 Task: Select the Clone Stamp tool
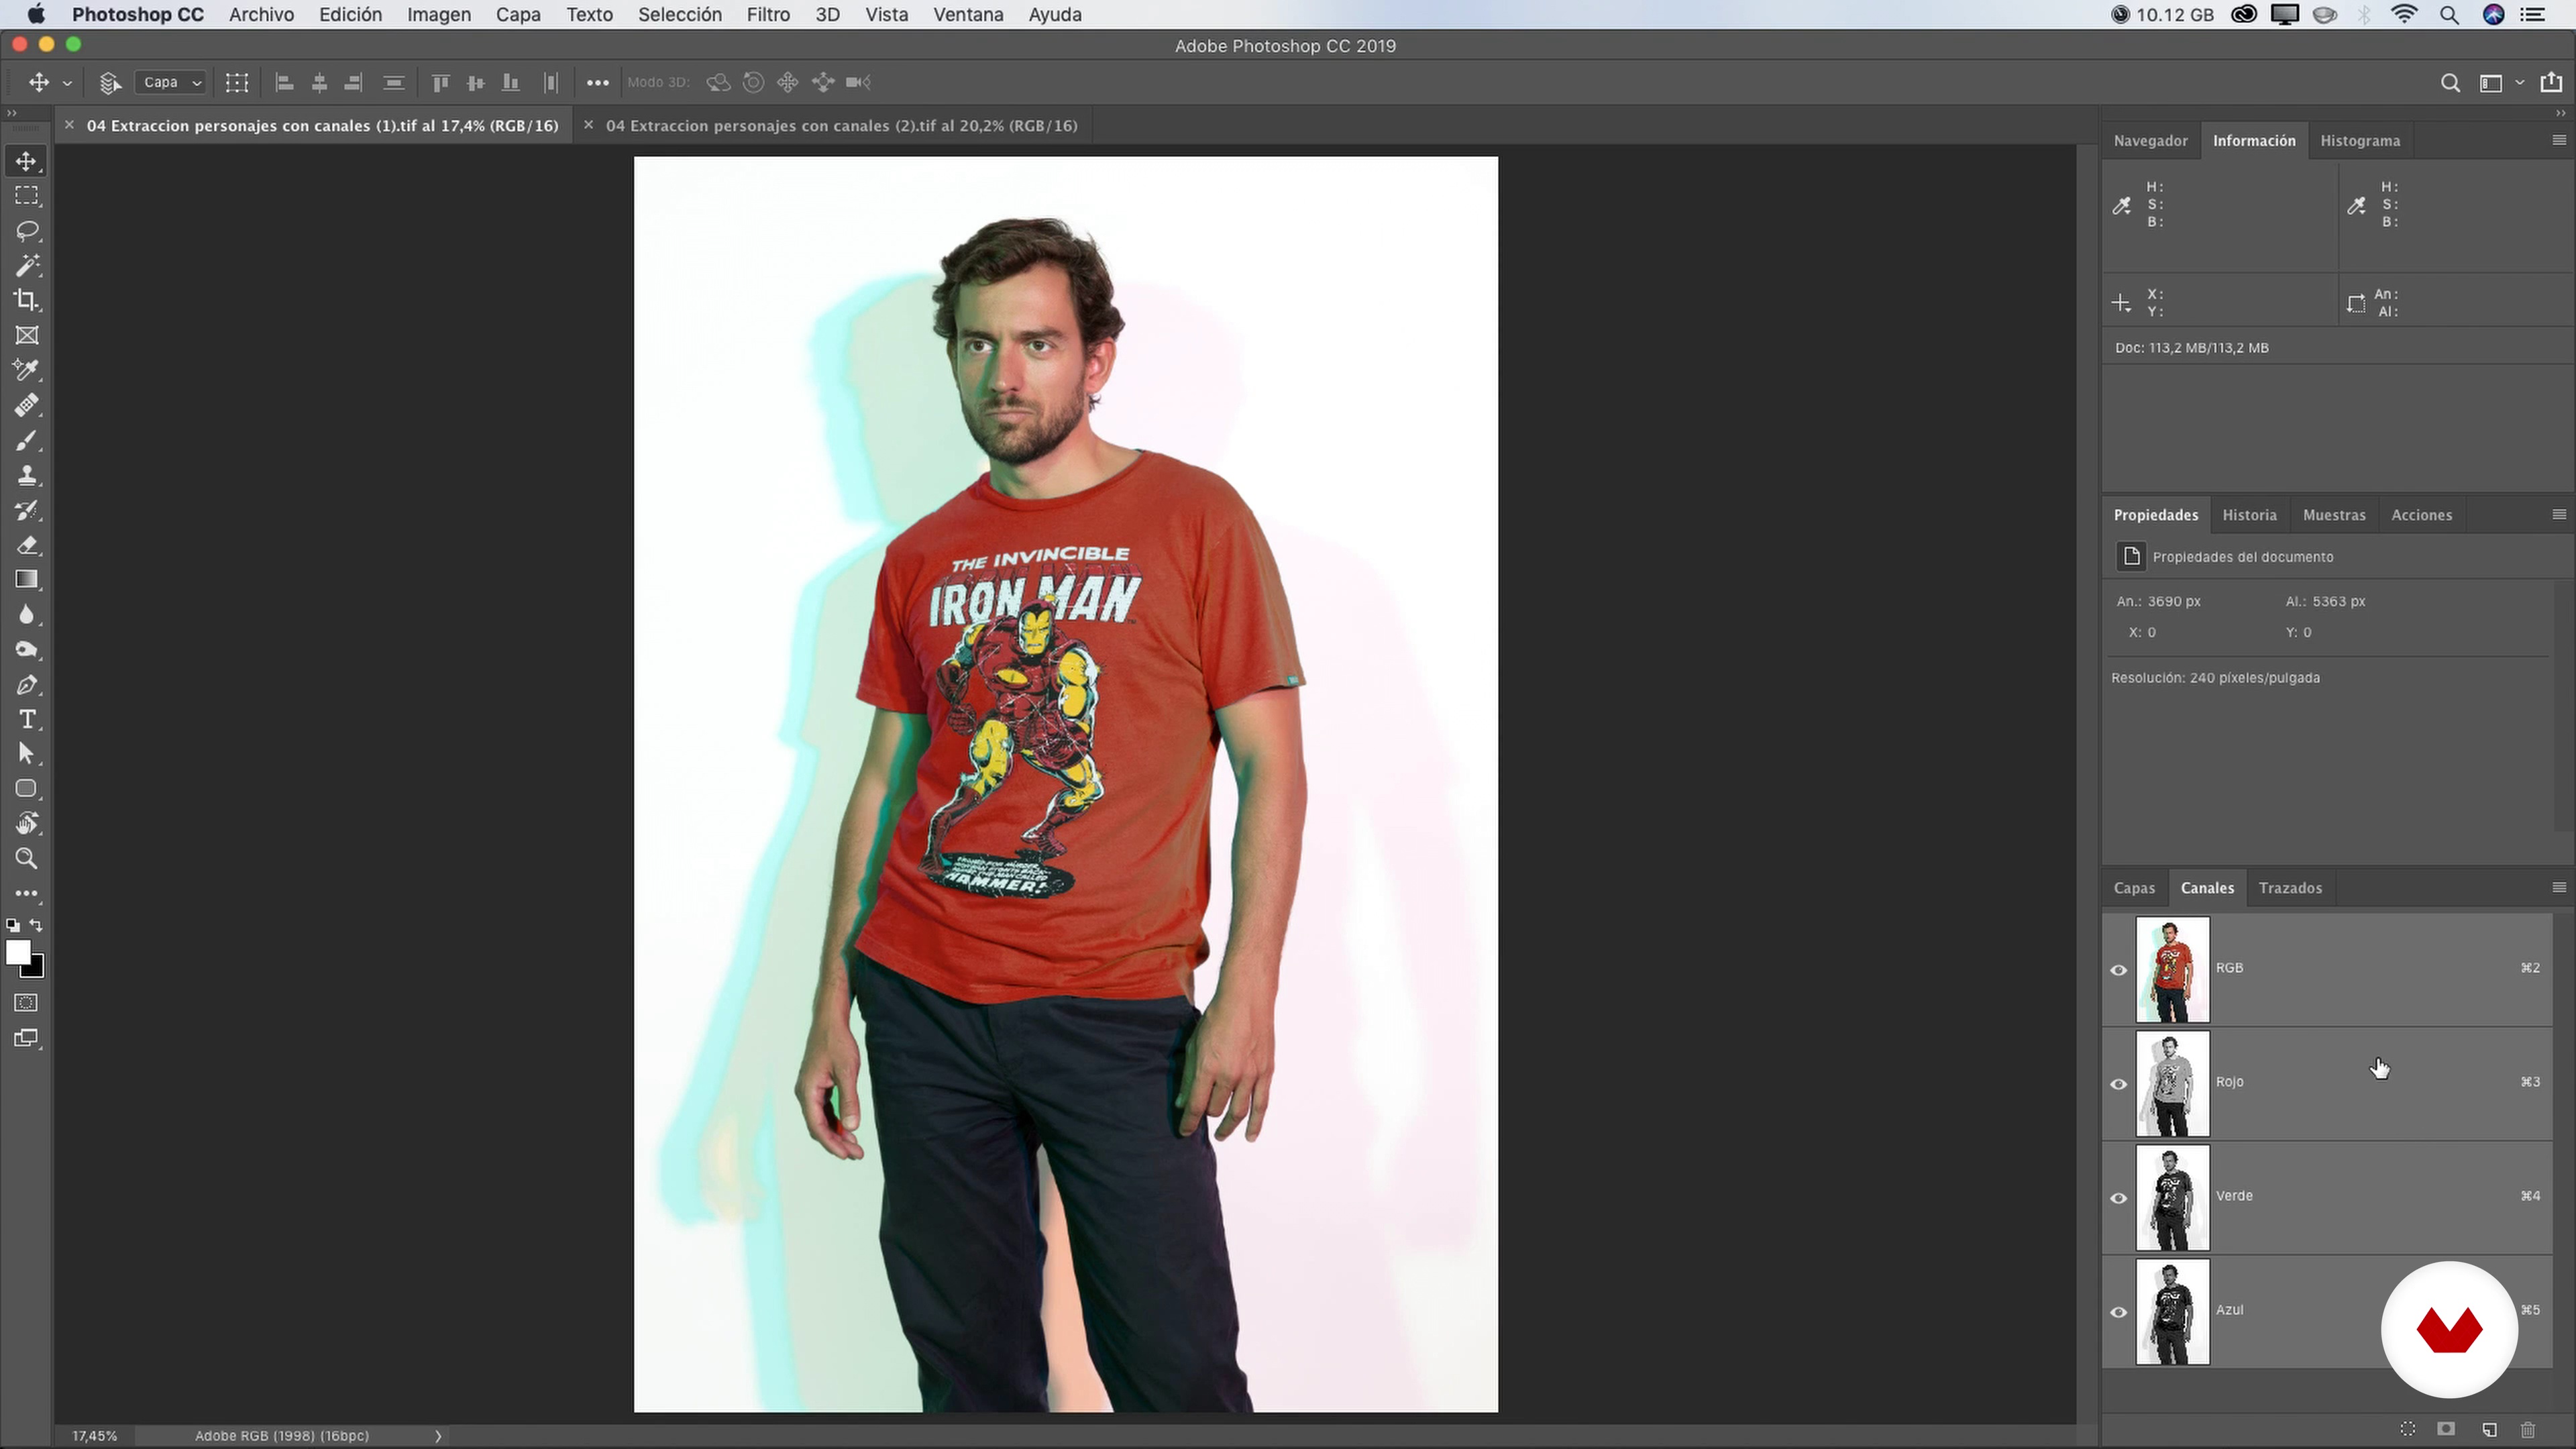[x=27, y=475]
